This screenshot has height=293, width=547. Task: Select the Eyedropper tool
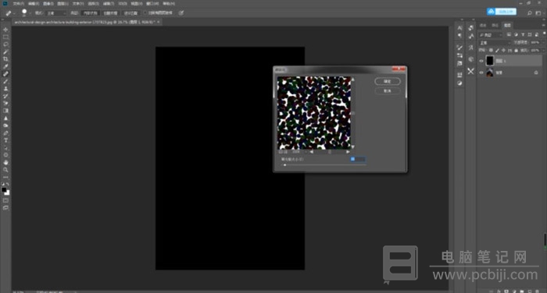click(5, 66)
